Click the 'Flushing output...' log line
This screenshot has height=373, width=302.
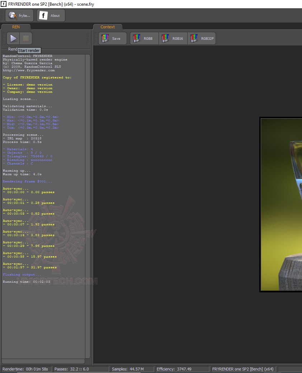pos(22,274)
